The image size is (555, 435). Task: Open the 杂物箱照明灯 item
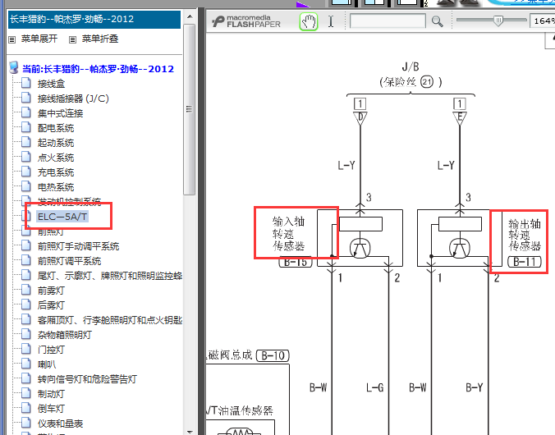(x=64, y=335)
